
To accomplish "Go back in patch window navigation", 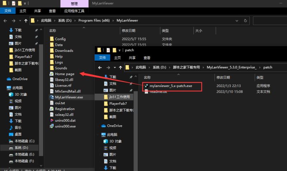I will (x=100, y=68).
